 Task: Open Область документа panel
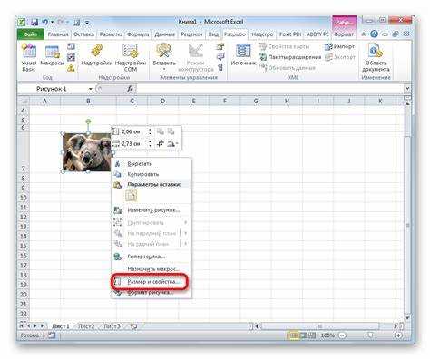coord(376,58)
